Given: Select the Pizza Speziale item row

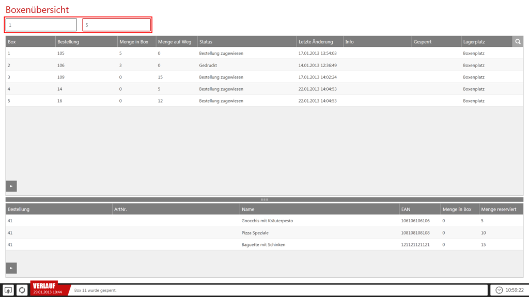Looking at the screenshot, I should pyautogui.click(x=258, y=233).
